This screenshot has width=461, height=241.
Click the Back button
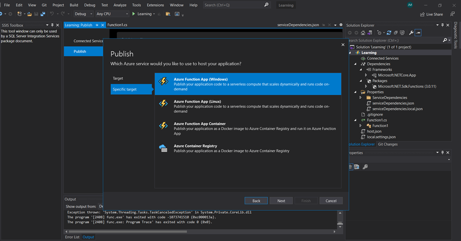pyautogui.click(x=256, y=201)
